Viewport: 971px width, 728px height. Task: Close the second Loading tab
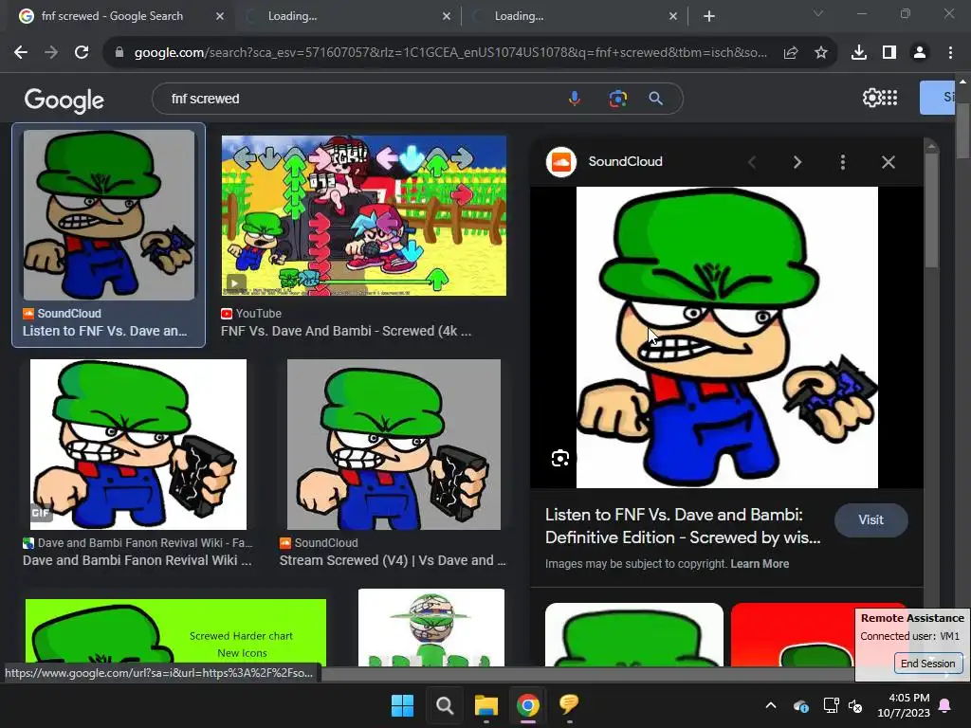coord(447,16)
